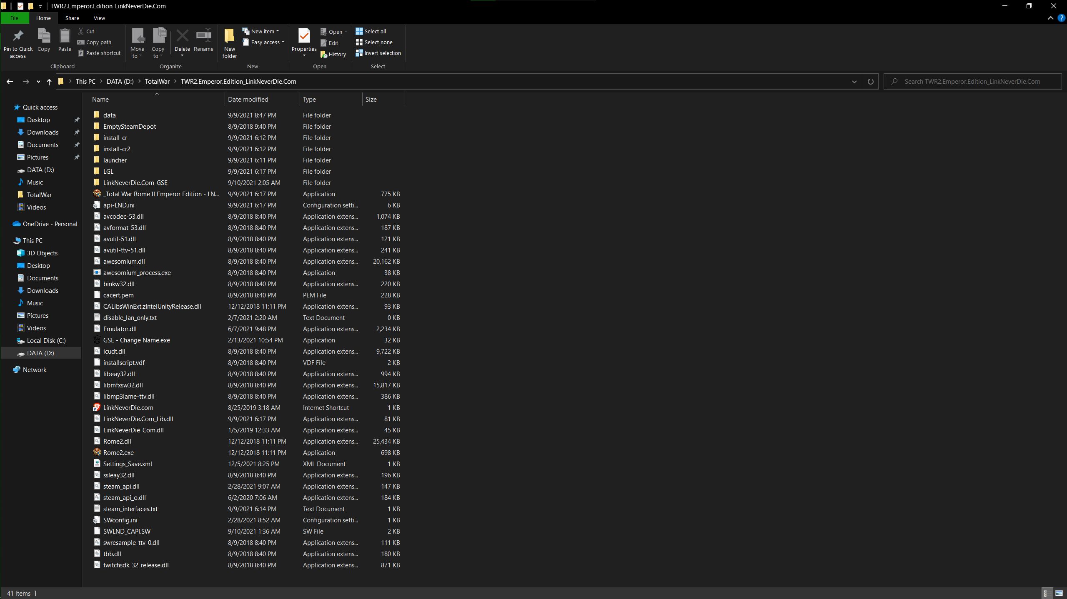Click the Up one level arrow
This screenshot has width=1067, height=599.
[x=49, y=82]
